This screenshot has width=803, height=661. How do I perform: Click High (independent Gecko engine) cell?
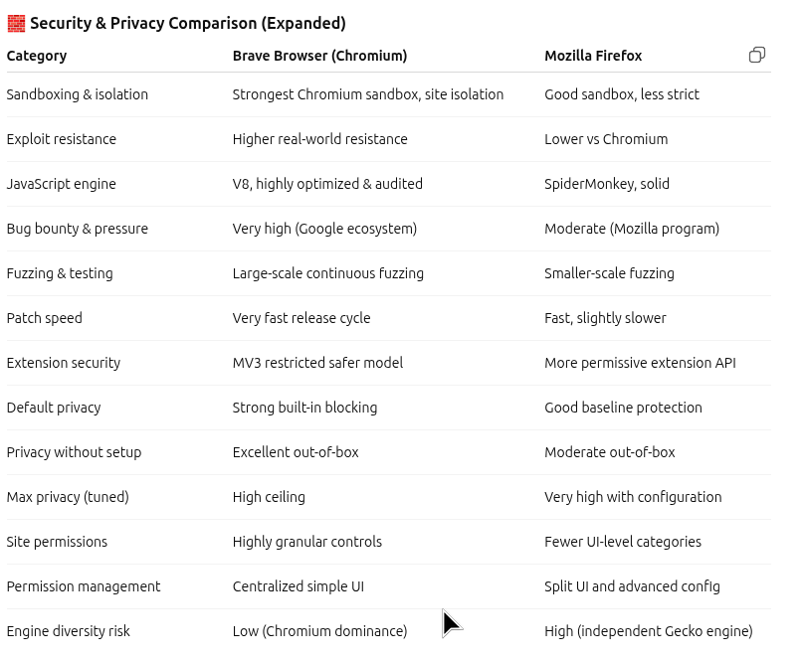649,631
